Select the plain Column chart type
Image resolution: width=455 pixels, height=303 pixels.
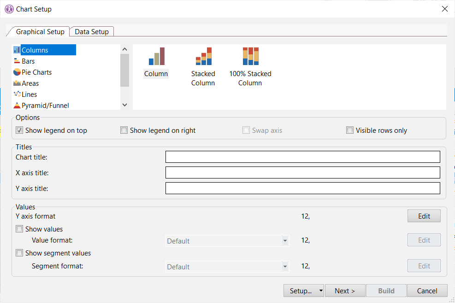(x=156, y=62)
